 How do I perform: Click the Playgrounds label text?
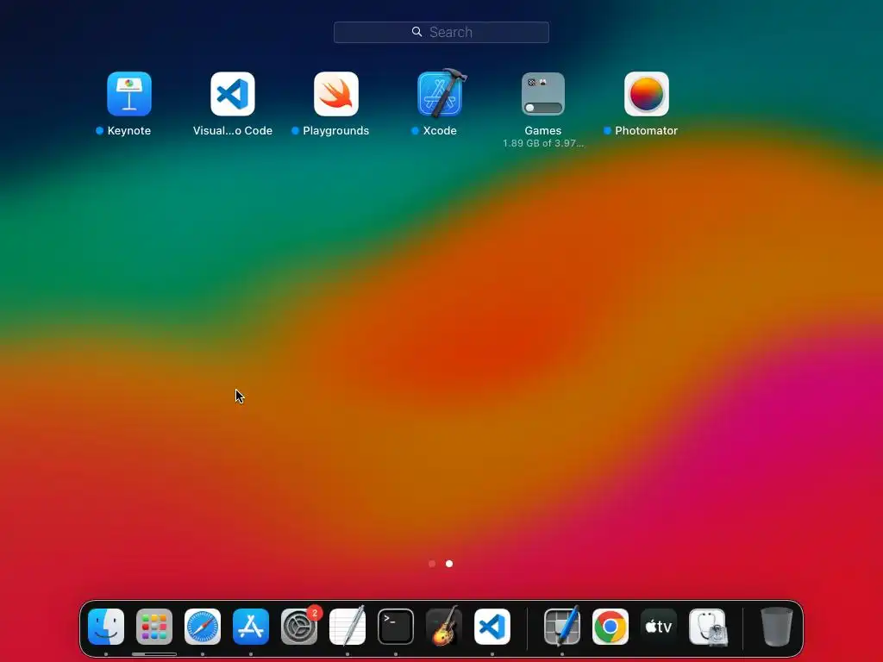pyautogui.click(x=336, y=131)
